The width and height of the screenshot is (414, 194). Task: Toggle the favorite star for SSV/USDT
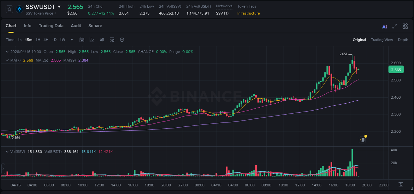[9, 9]
